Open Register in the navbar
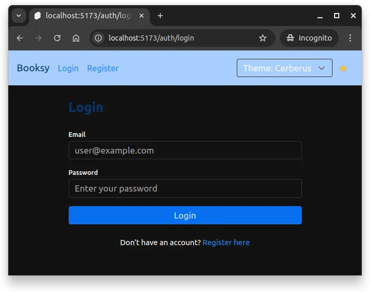 click(x=103, y=68)
